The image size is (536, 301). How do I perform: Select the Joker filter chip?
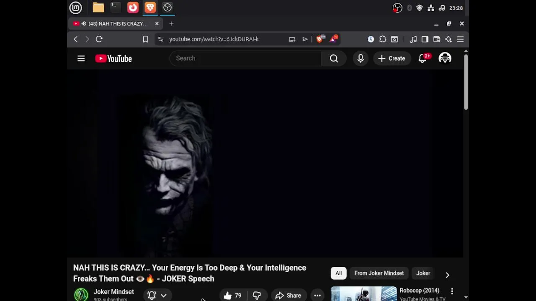click(x=423, y=273)
